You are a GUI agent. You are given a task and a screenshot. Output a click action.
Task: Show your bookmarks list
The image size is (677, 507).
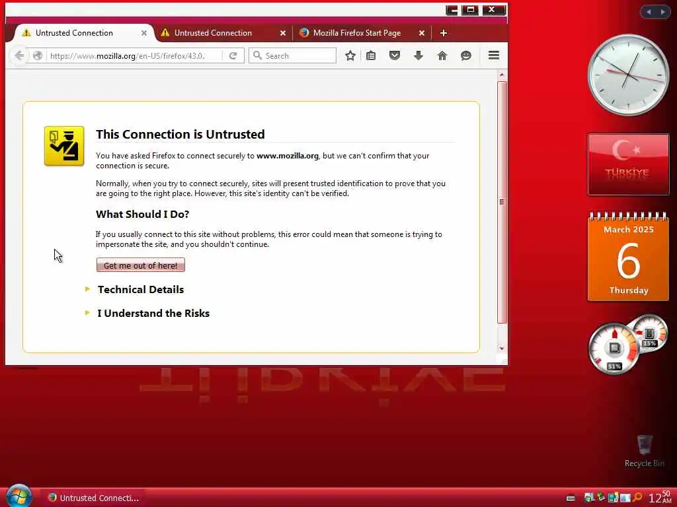coord(371,55)
